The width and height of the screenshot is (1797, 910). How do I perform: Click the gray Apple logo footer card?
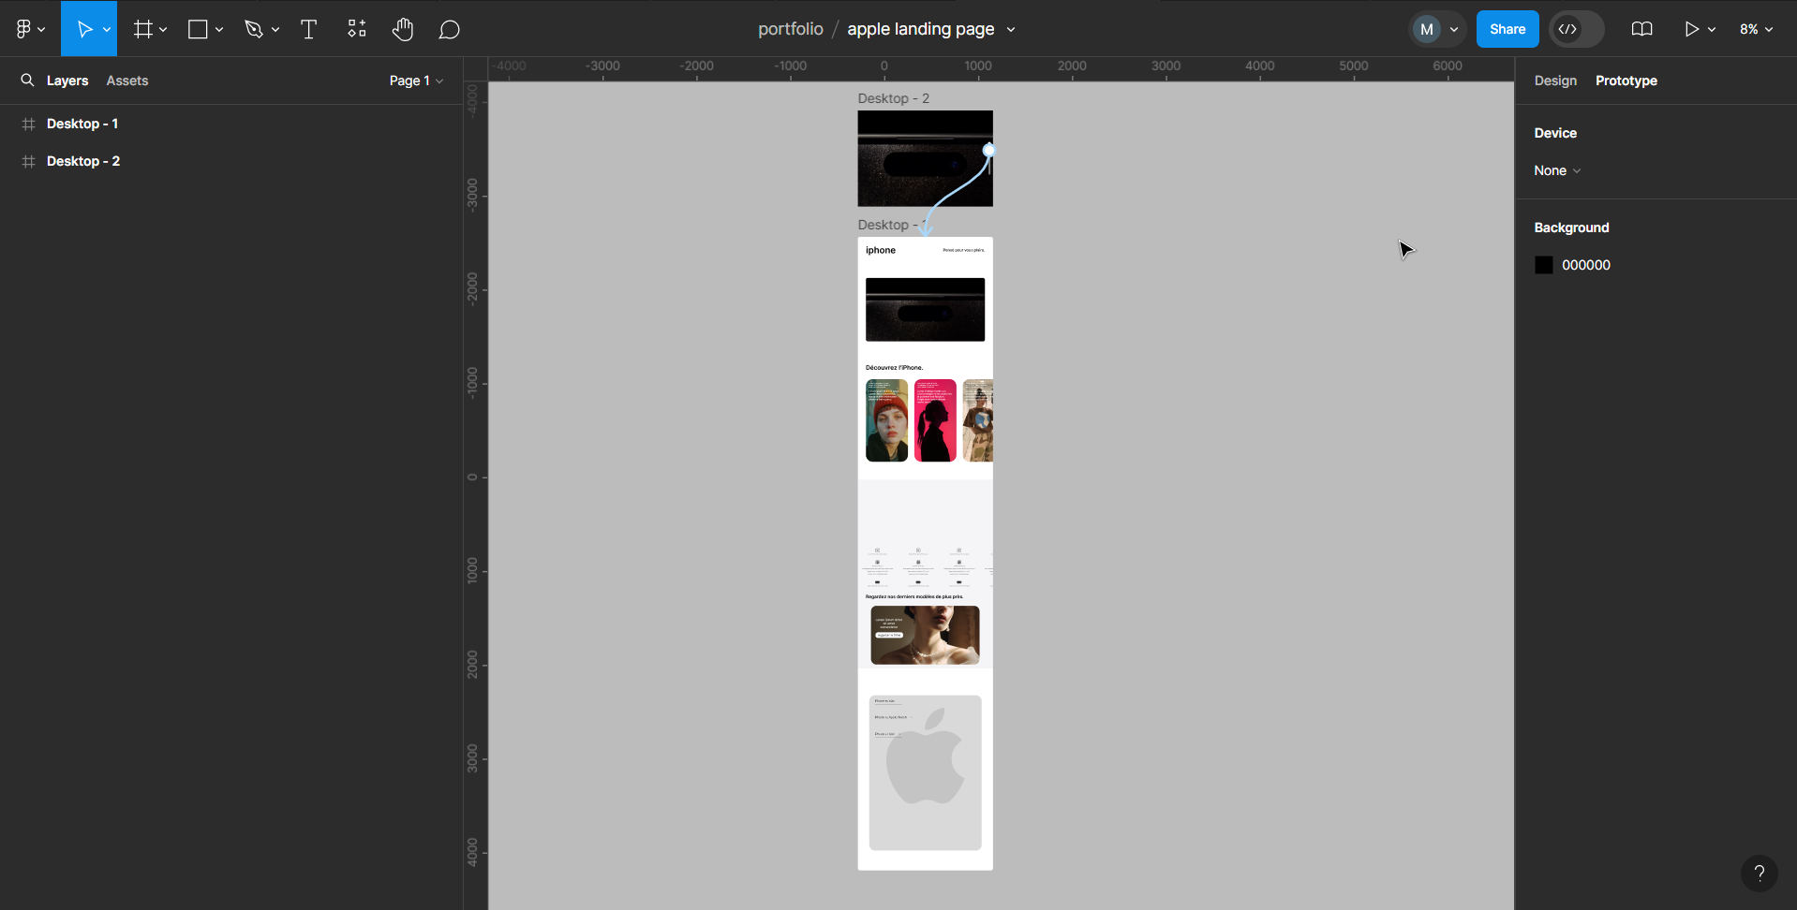click(x=925, y=772)
